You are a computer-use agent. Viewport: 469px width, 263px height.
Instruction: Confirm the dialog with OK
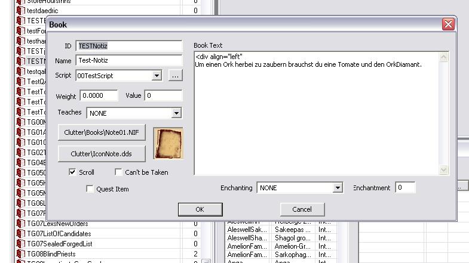[200, 209]
